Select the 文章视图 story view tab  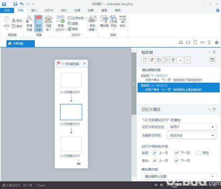coord(21,43)
